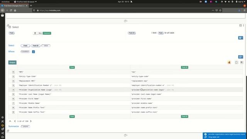
Task: Open the basket icon in the left sidebar
Action: point(2,15)
